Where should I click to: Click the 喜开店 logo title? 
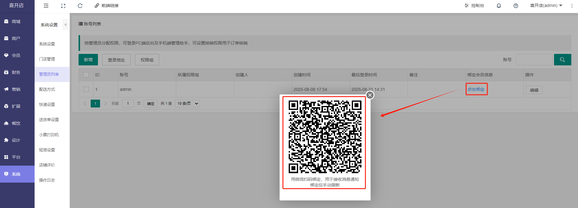click(x=16, y=5)
